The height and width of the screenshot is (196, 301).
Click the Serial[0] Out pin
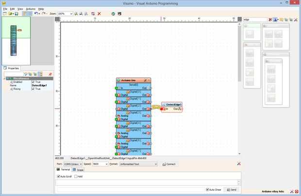(151, 88)
